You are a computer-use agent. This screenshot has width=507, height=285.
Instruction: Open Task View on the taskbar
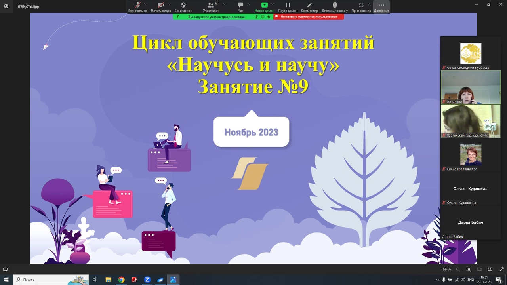point(95,279)
